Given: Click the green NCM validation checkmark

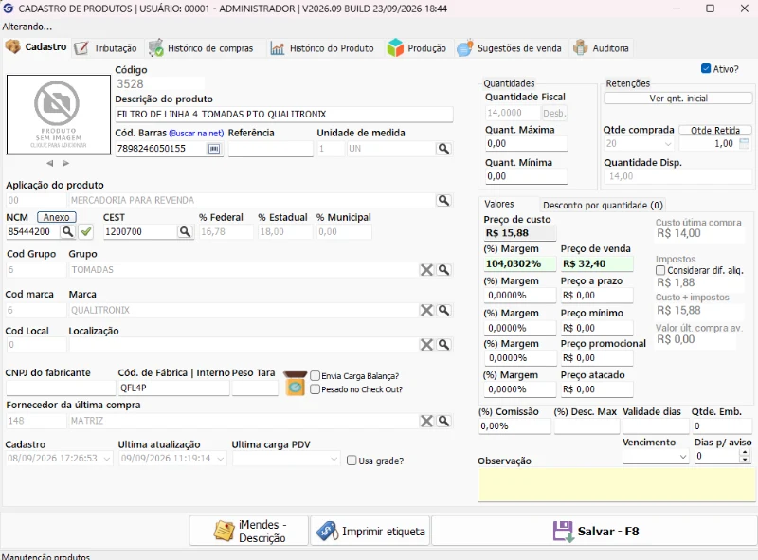Looking at the screenshot, I should click(x=86, y=231).
